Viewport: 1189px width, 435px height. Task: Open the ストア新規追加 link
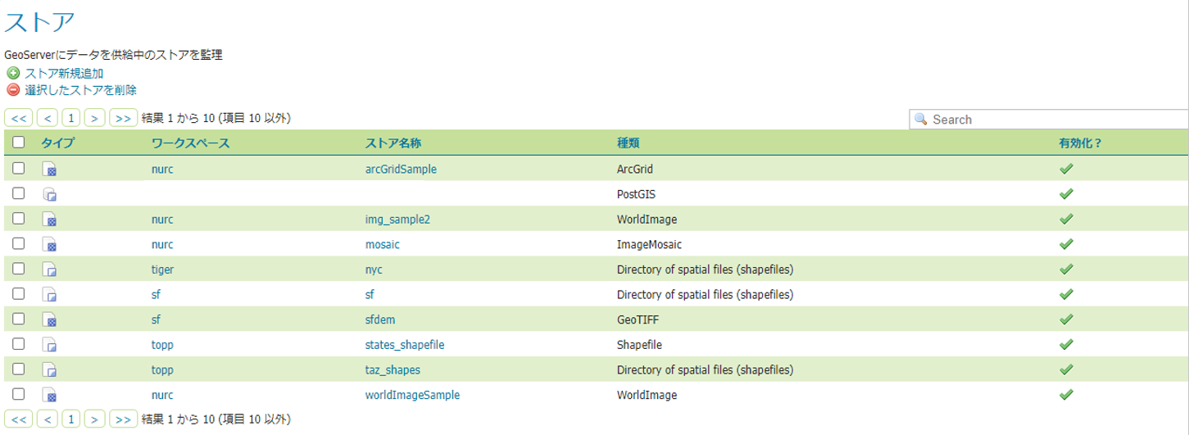click(64, 74)
